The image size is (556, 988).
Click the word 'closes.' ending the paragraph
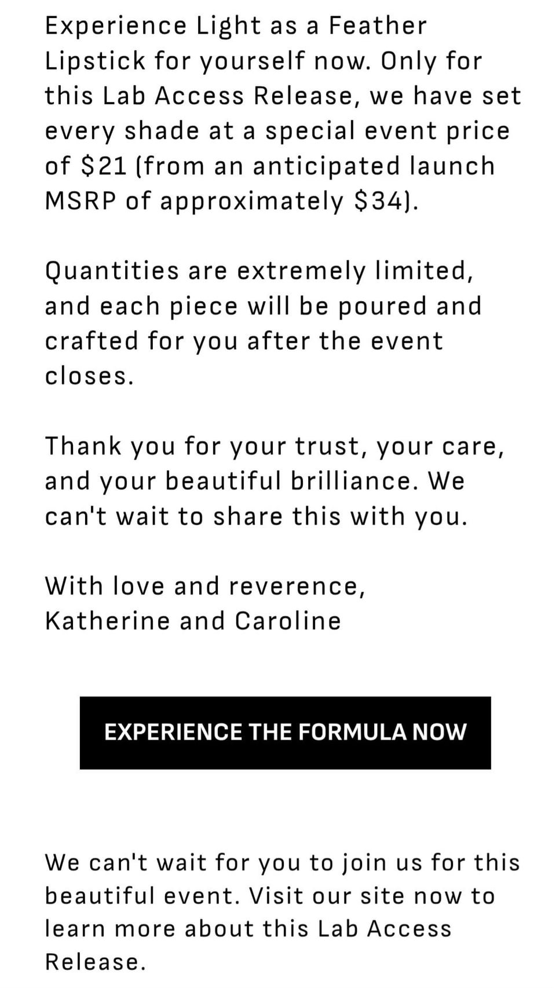[89, 376]
